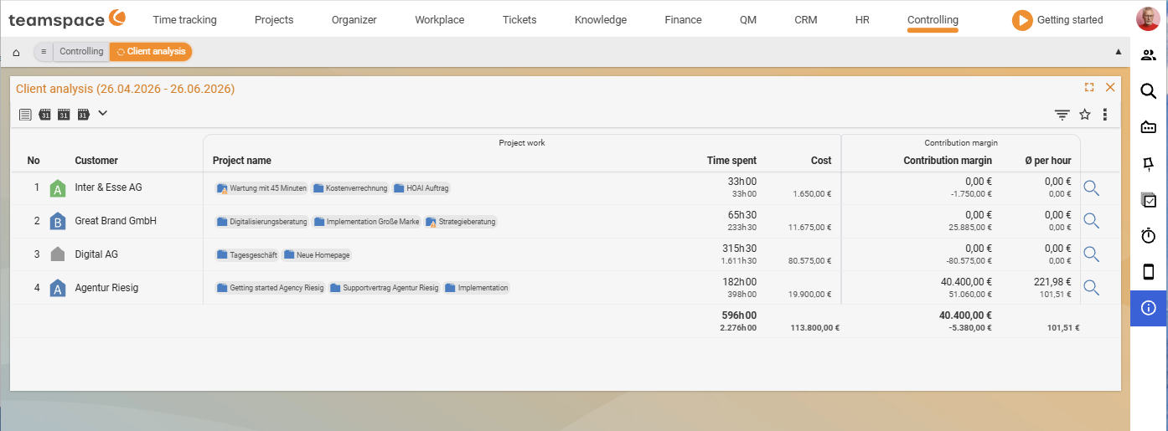The width and height of the screenshot is (1168, 431).
Task: Open project Implementation Große Marke
Action: coord(367,222)
